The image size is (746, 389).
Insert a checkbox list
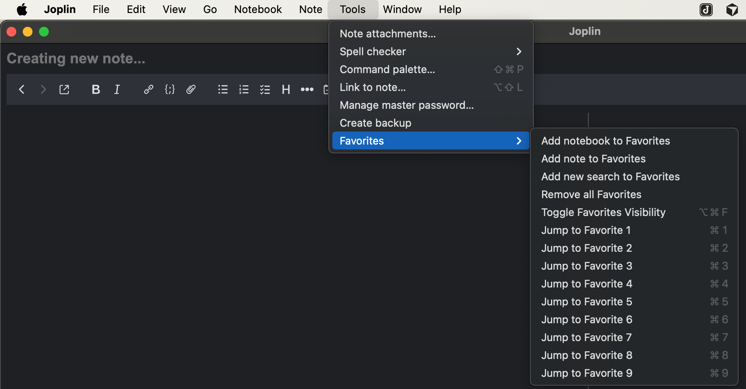click(265, 89)
